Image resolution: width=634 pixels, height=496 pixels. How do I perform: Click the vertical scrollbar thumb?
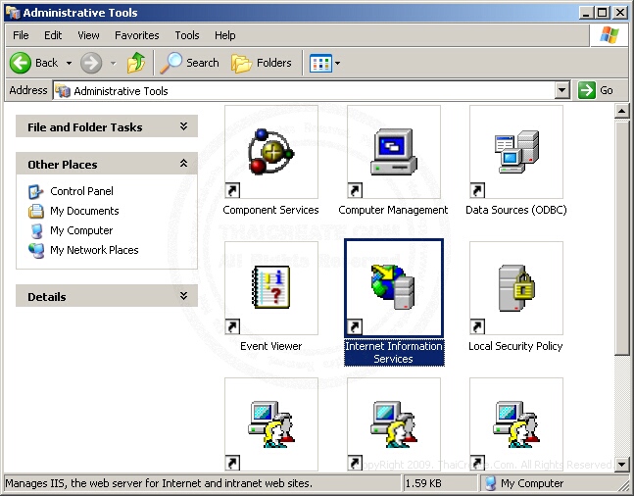click(x=621, y=237)
